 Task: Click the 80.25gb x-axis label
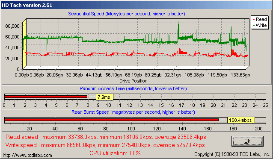(x=153, y=75)
